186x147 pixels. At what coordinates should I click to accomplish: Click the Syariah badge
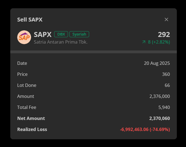pyautogui.click(x=79, y=34)
